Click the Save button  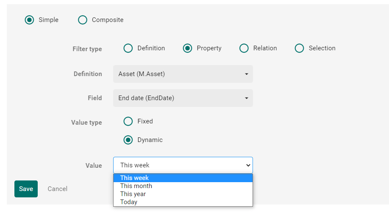[26, 189]
